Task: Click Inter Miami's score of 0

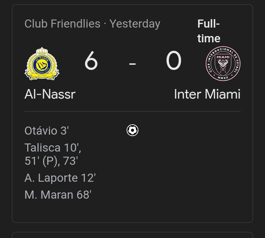Action: (173, 61)
